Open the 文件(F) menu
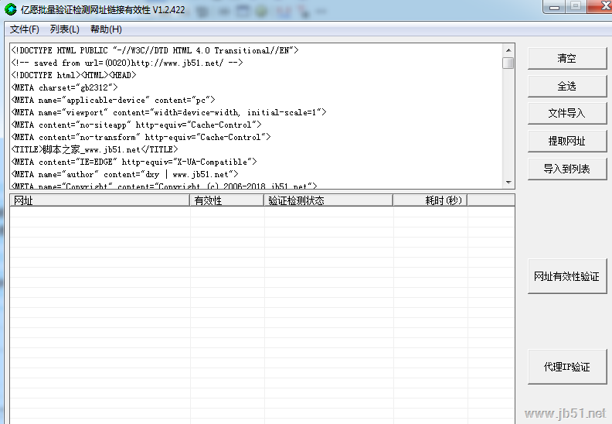612x424 pixels. 24,29
